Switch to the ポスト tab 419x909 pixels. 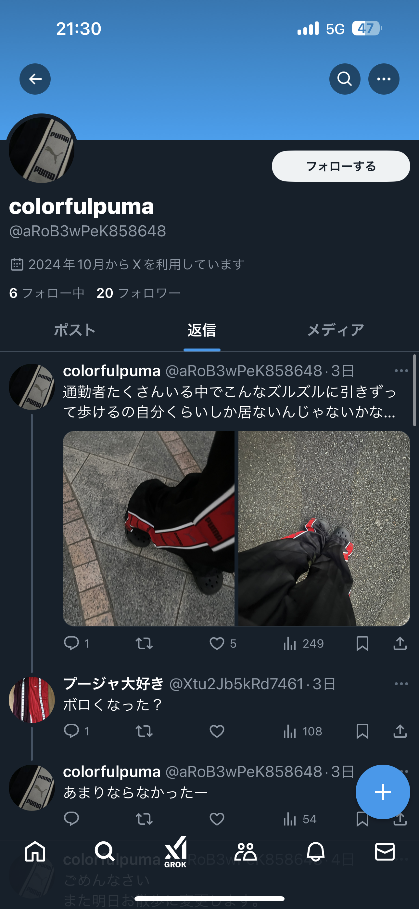pyautogui.click(x=75, y=330)
